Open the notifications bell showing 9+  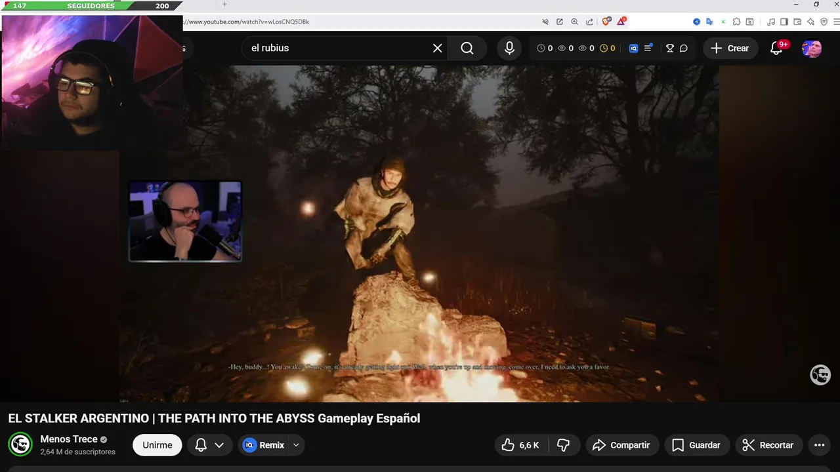click(776, 48)
